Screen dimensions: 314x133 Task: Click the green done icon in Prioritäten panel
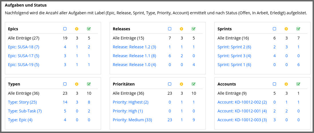193,84
